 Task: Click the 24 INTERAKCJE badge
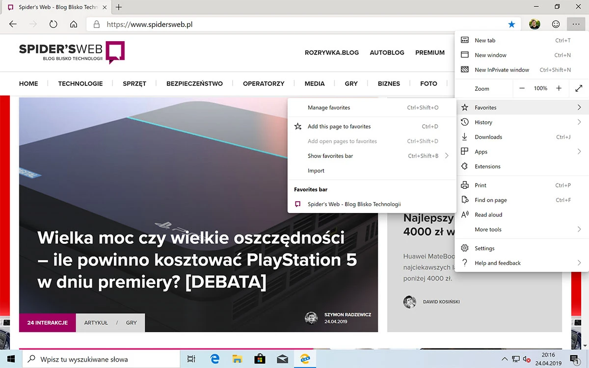[x=48, y=323]
